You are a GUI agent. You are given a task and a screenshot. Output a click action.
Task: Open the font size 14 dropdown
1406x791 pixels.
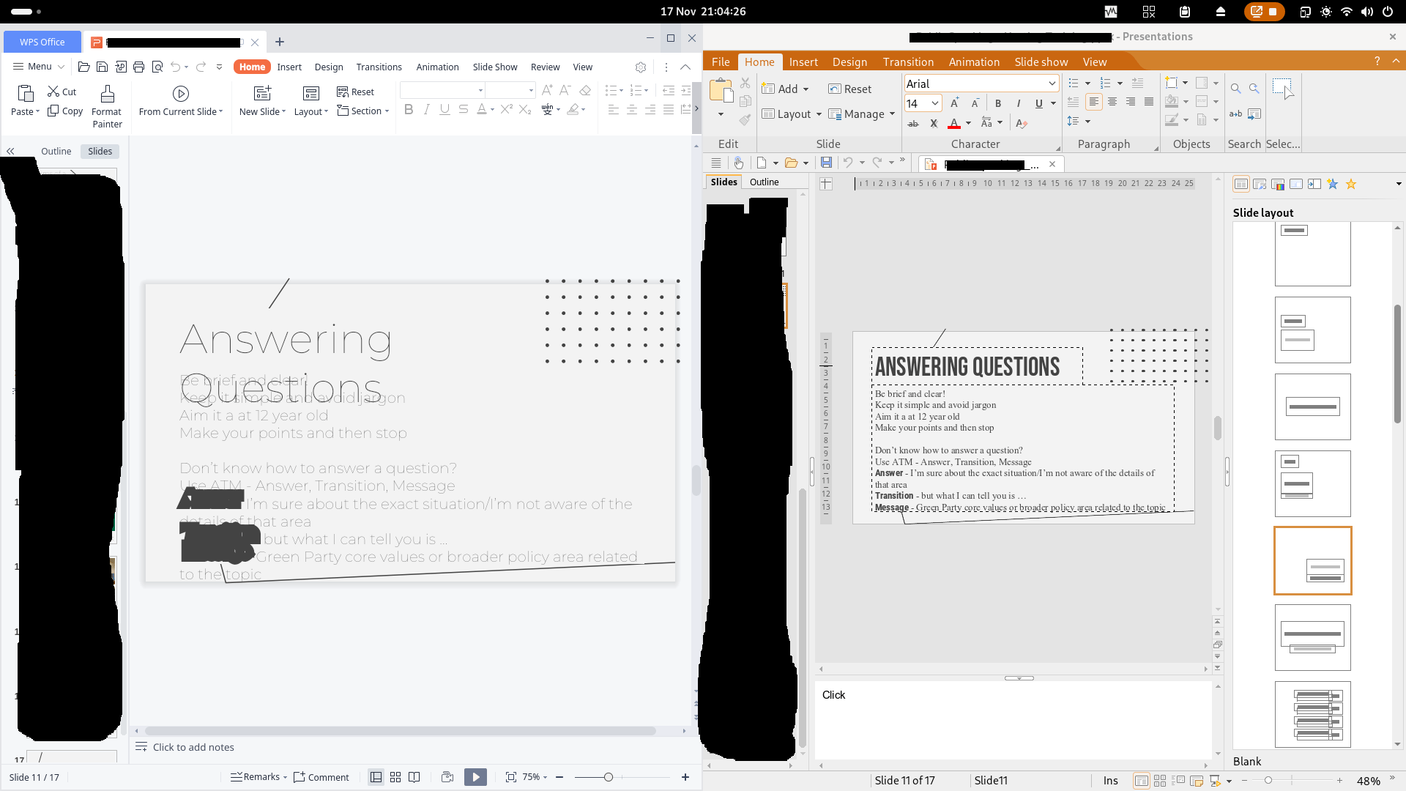click(935, 103)
